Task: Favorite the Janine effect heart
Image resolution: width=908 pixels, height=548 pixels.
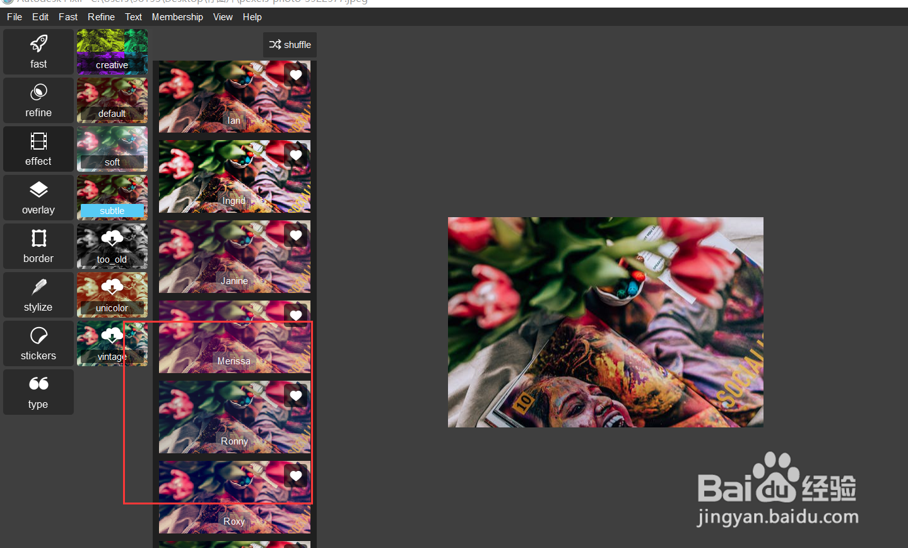Action: (296, 235)
